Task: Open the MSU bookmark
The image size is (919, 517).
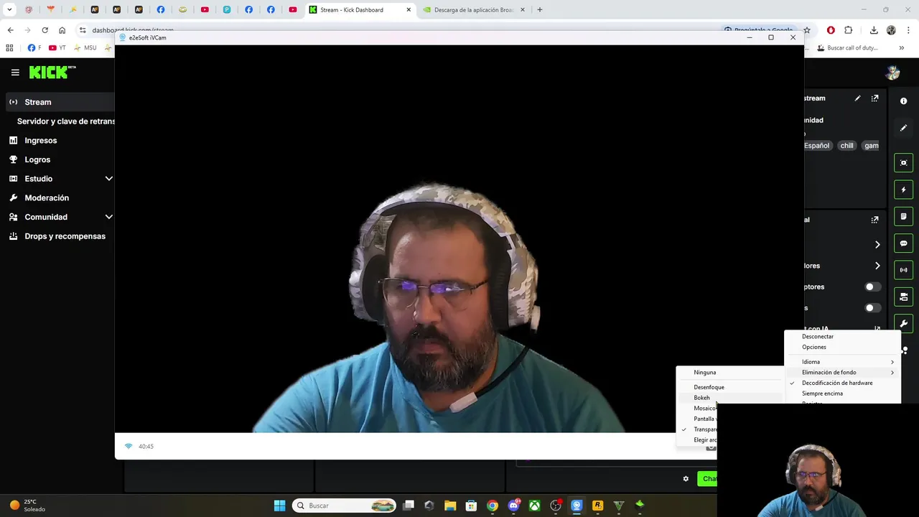Action: (85, 48)
